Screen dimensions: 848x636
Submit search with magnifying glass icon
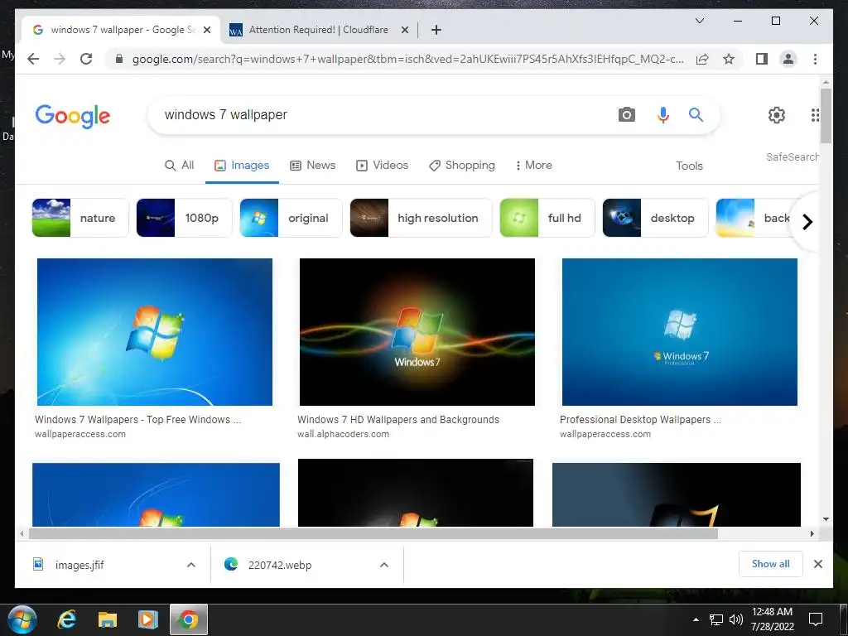coord(696,114)
